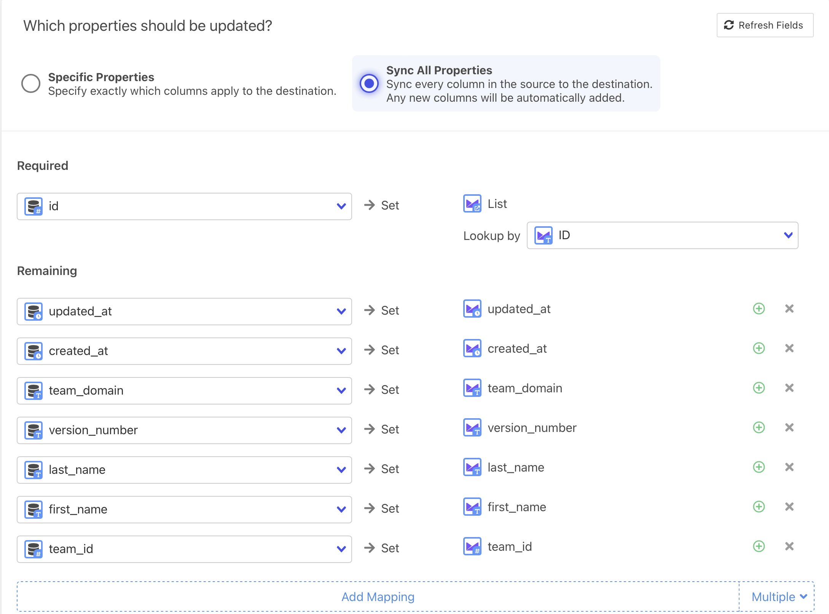Select the Sync All Properties radio option
The height and width of the screenshot is (614, 829).
369,83
